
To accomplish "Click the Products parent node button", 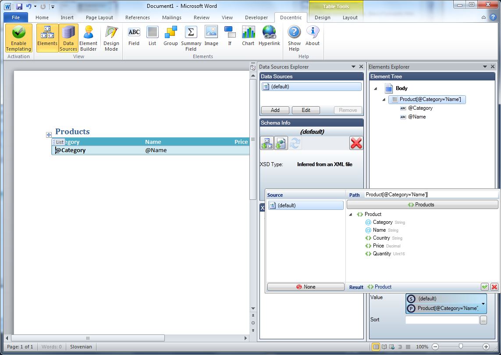I will 422,205.
